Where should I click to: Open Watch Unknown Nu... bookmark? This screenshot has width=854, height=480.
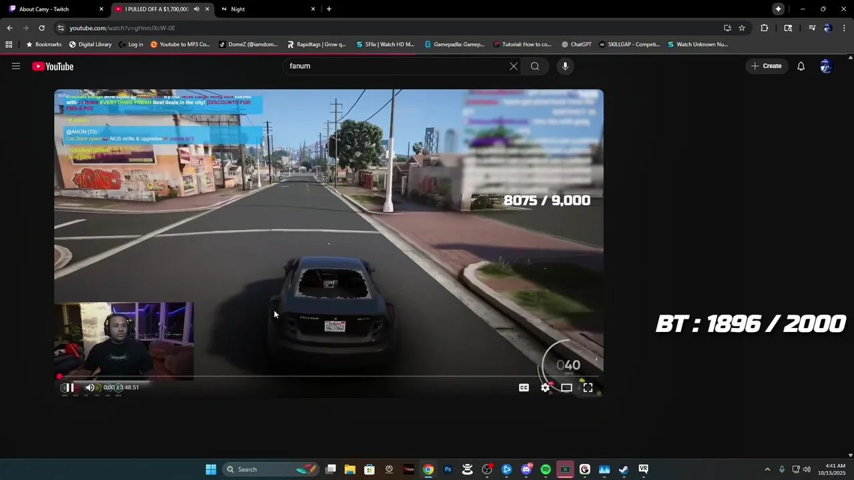click(697, 45)
